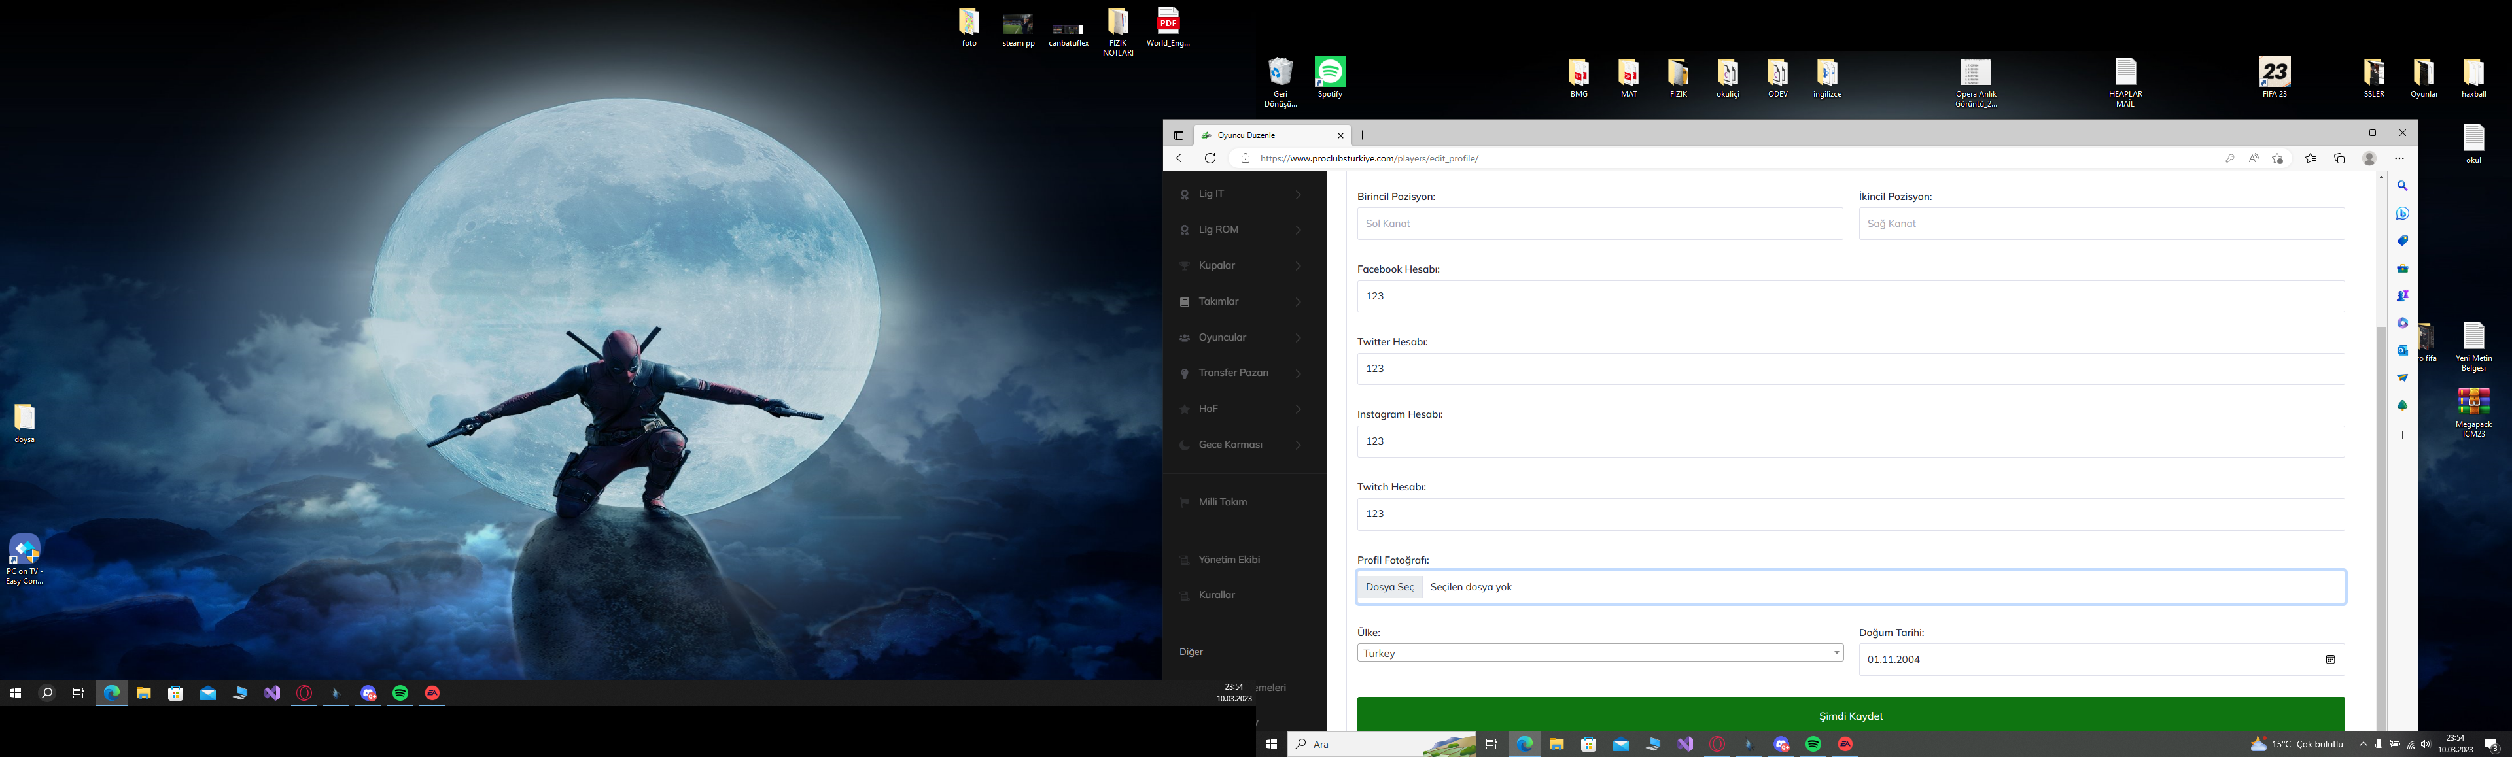Expand the Lig IT menu chevron

point(1298,194)
